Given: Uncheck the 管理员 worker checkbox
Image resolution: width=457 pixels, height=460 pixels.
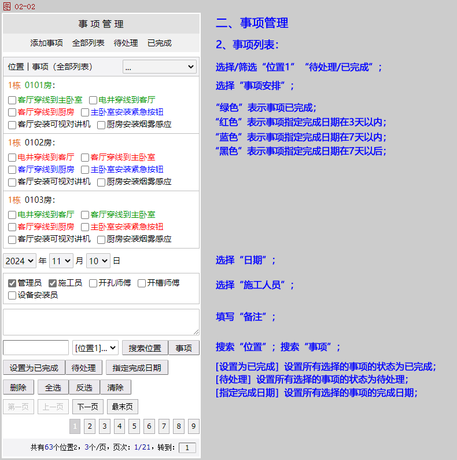Looking at the screenshot, I should [12, 283].
